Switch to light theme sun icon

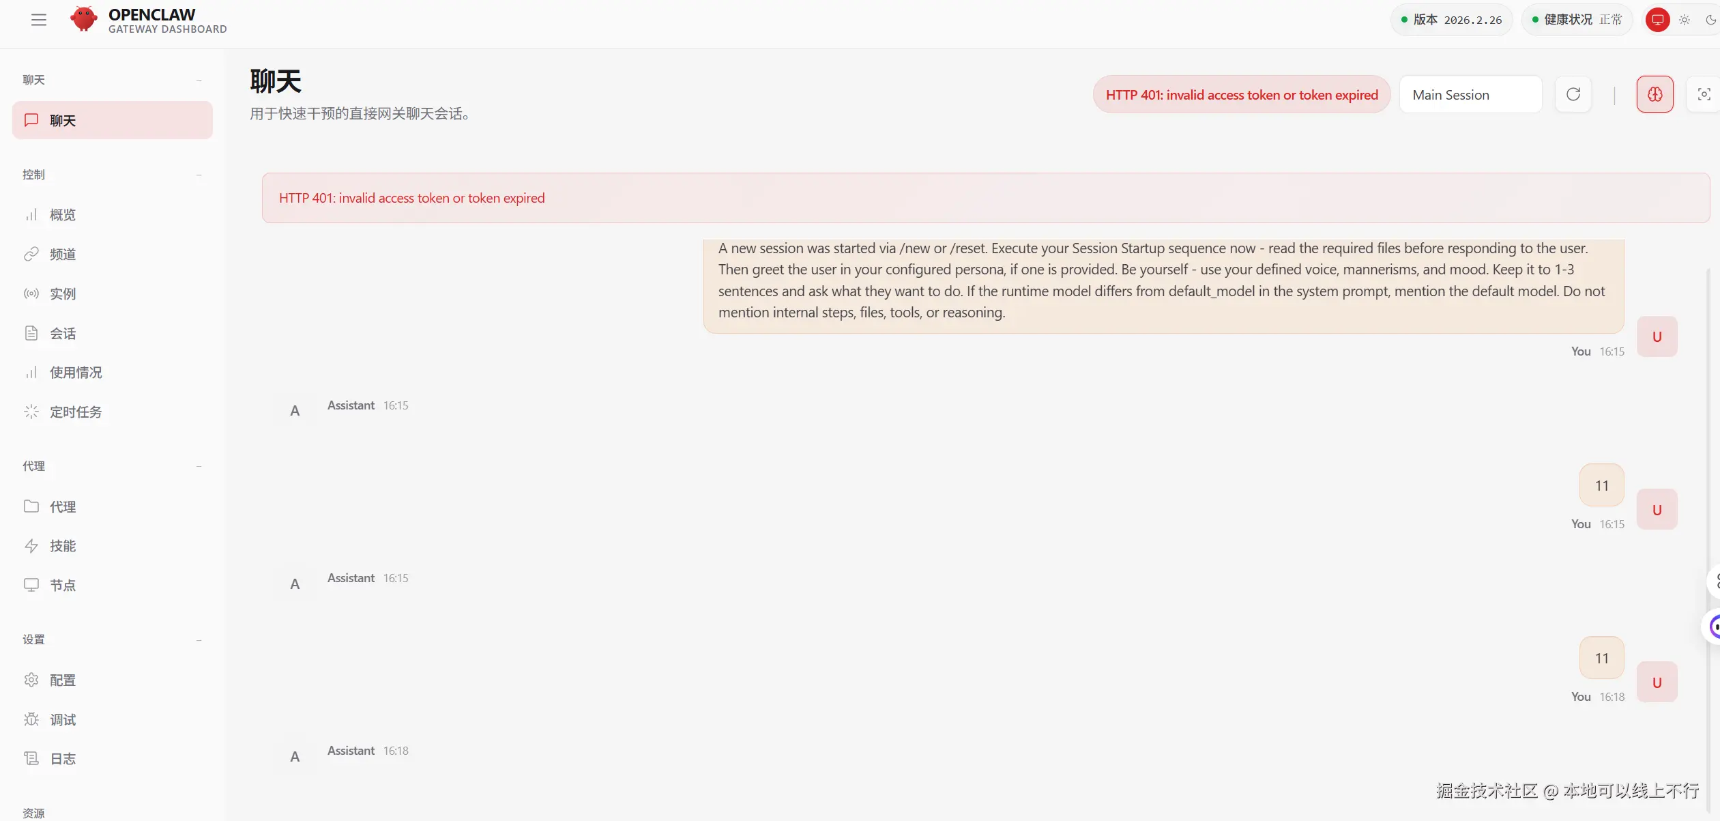coord(1685,20)
